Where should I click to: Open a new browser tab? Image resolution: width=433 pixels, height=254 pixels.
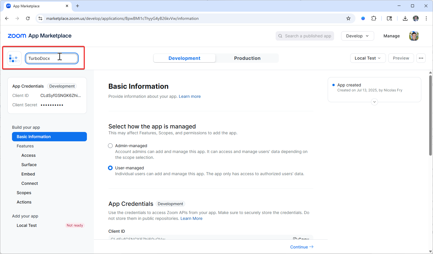coord(78,6)
